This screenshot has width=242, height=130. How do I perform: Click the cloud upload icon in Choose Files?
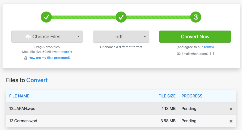[x=28, y=37]
